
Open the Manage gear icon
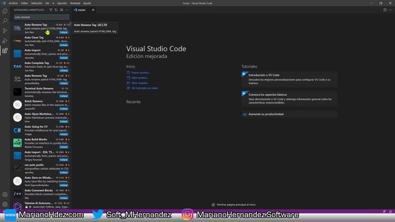(5, 204)
